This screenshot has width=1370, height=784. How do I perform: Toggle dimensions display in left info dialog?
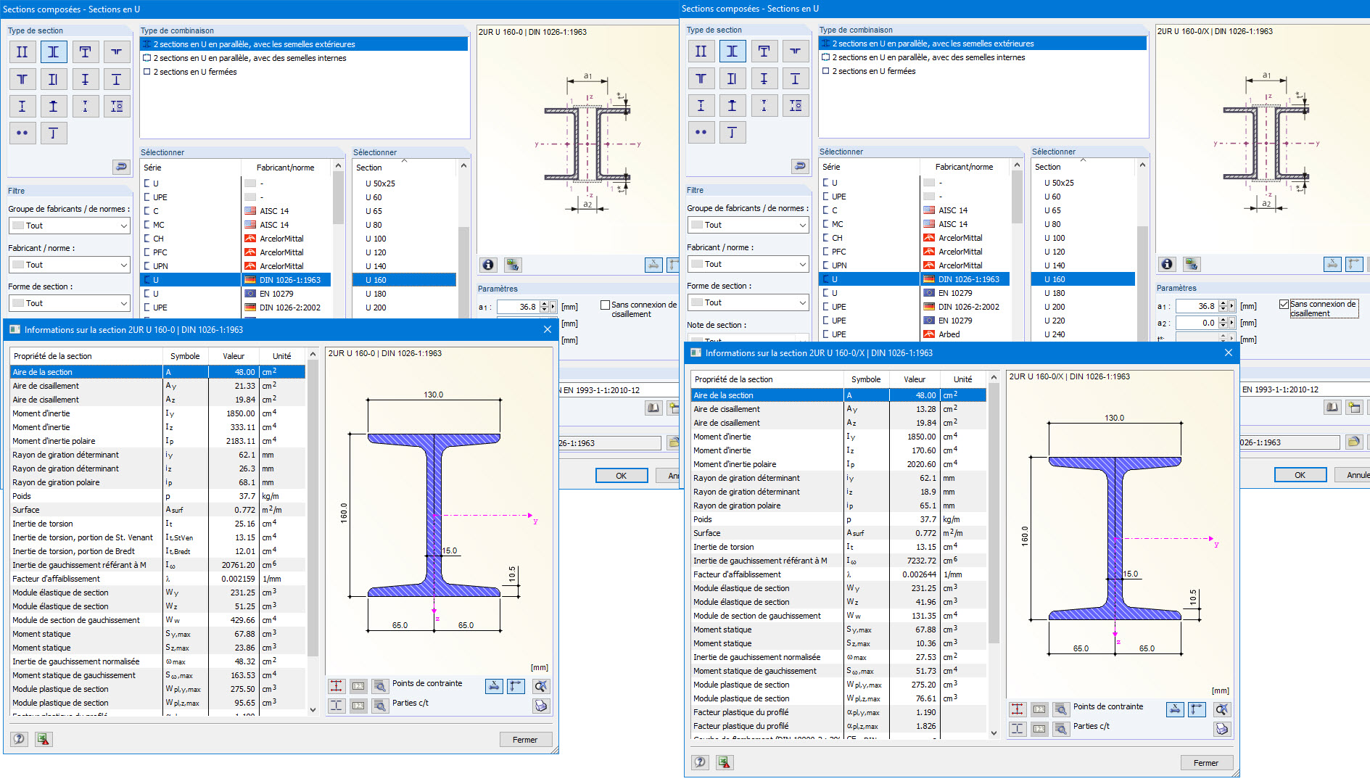[x=494, y=686]
